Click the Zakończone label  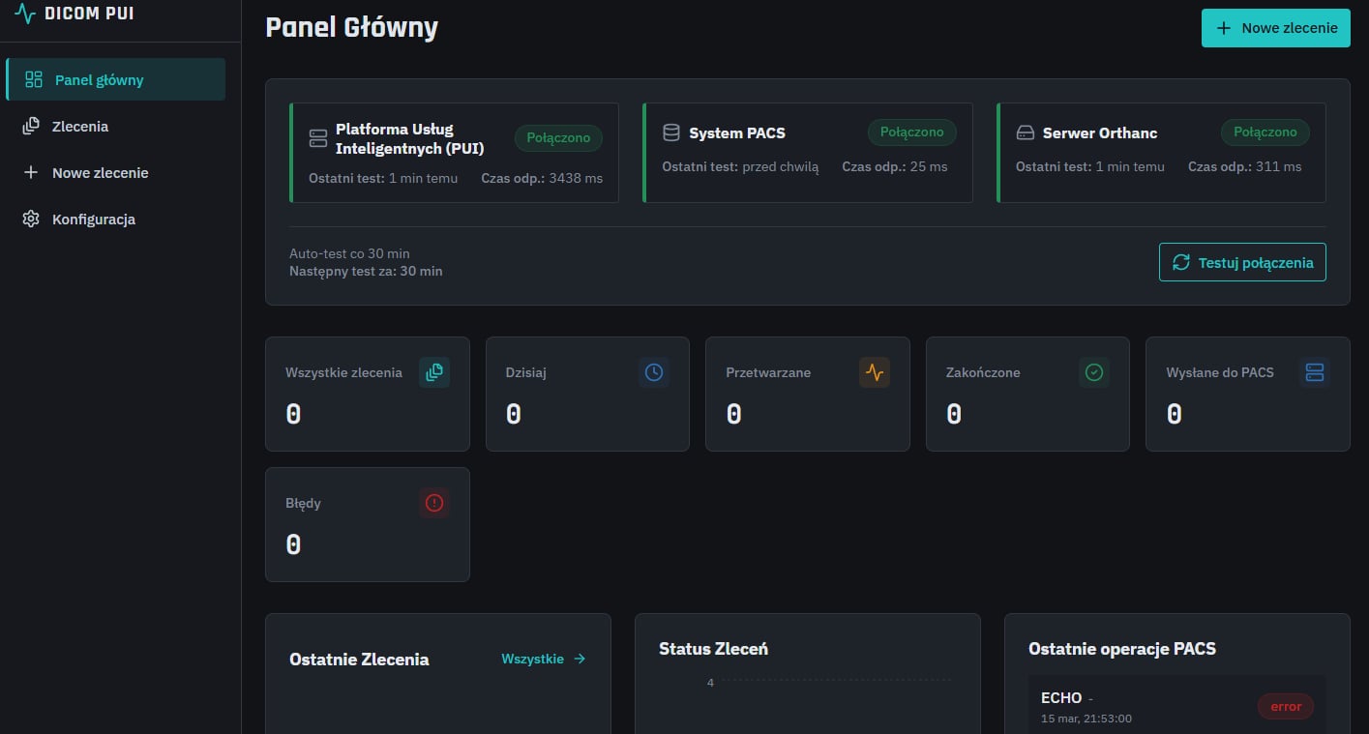[983, 372]
